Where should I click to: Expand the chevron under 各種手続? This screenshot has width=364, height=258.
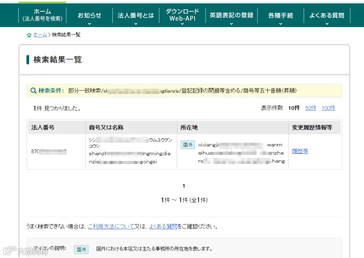(280, 24)
